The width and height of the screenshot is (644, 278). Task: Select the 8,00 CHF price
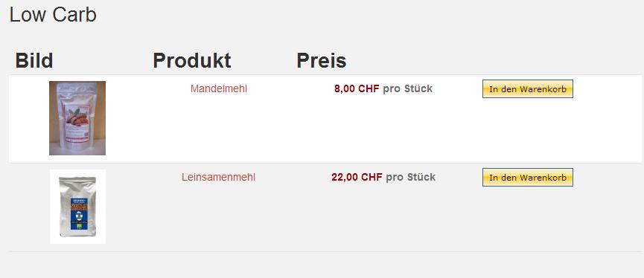tap(357, 88)
